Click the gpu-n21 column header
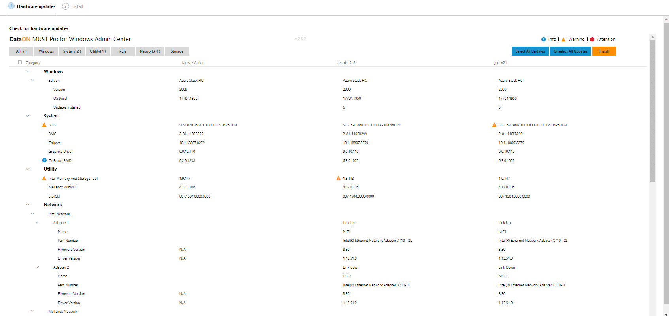This screenshot has width=669, height=316. click(500, 63)
